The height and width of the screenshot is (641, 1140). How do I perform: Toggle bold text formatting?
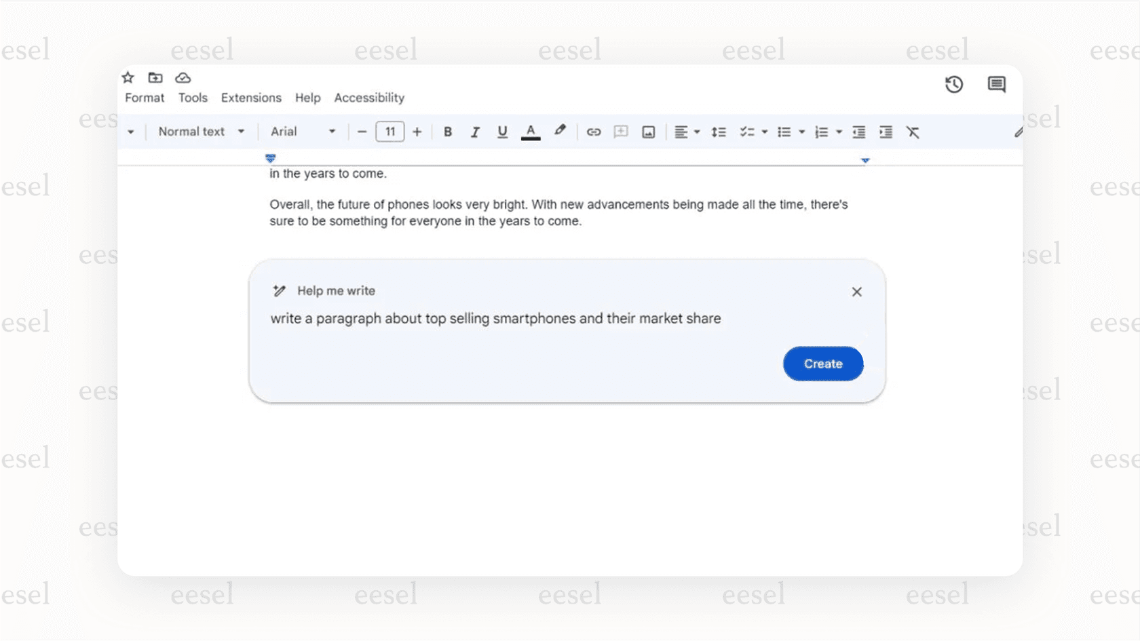[447, 132]
